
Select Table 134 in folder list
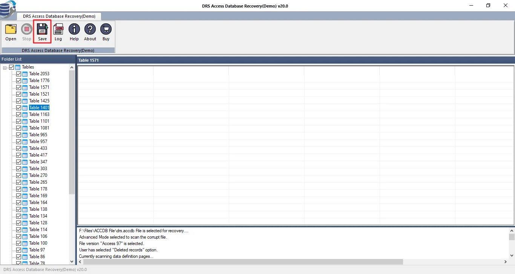tap(38, 216)
